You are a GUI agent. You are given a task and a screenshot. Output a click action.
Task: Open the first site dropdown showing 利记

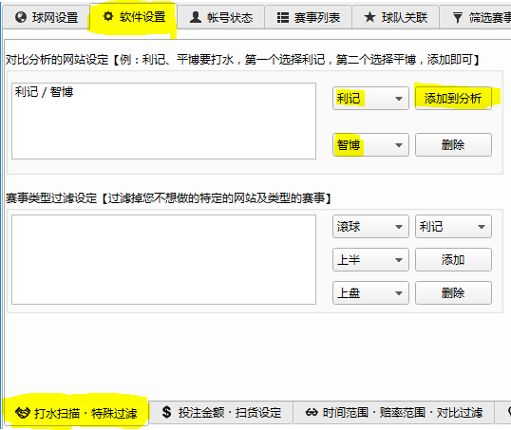point(370,98)
